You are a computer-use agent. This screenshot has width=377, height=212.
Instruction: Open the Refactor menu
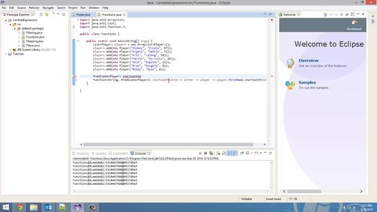(34, 8)
